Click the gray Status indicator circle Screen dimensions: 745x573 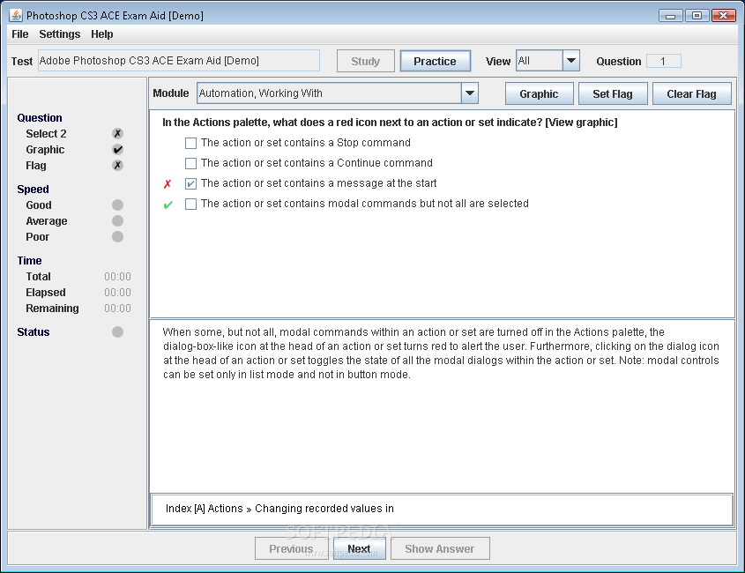pyautogui.click(x=117, y=331)
